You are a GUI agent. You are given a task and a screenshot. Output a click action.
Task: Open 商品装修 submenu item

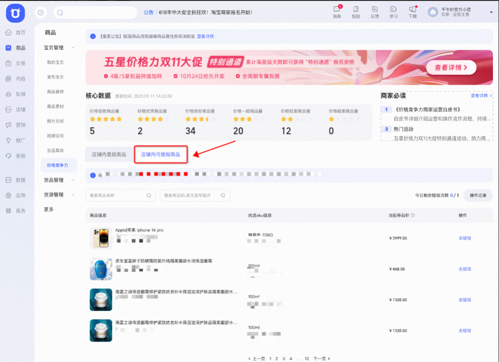coord(55,92)
